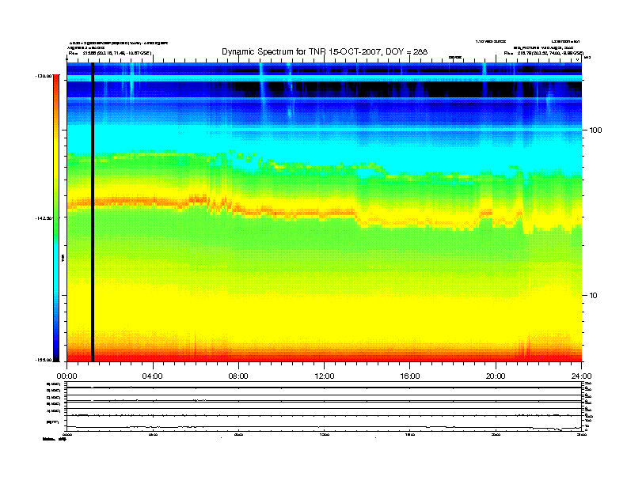The height and width of the screenshot is (484, 627).
Task: Click the 24:00 time axis label
Action: coord(581,376)
